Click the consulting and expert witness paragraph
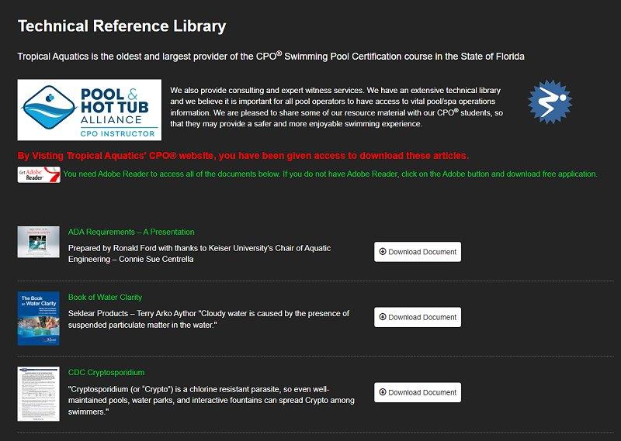The image size is (621, 441). pyautogui.click(x=335, y=107)
